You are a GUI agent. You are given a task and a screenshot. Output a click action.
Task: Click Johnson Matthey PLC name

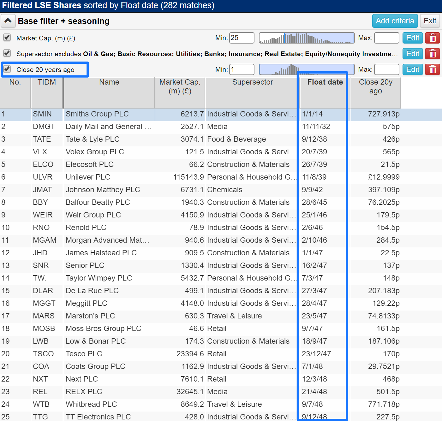[x=103, y=190]
